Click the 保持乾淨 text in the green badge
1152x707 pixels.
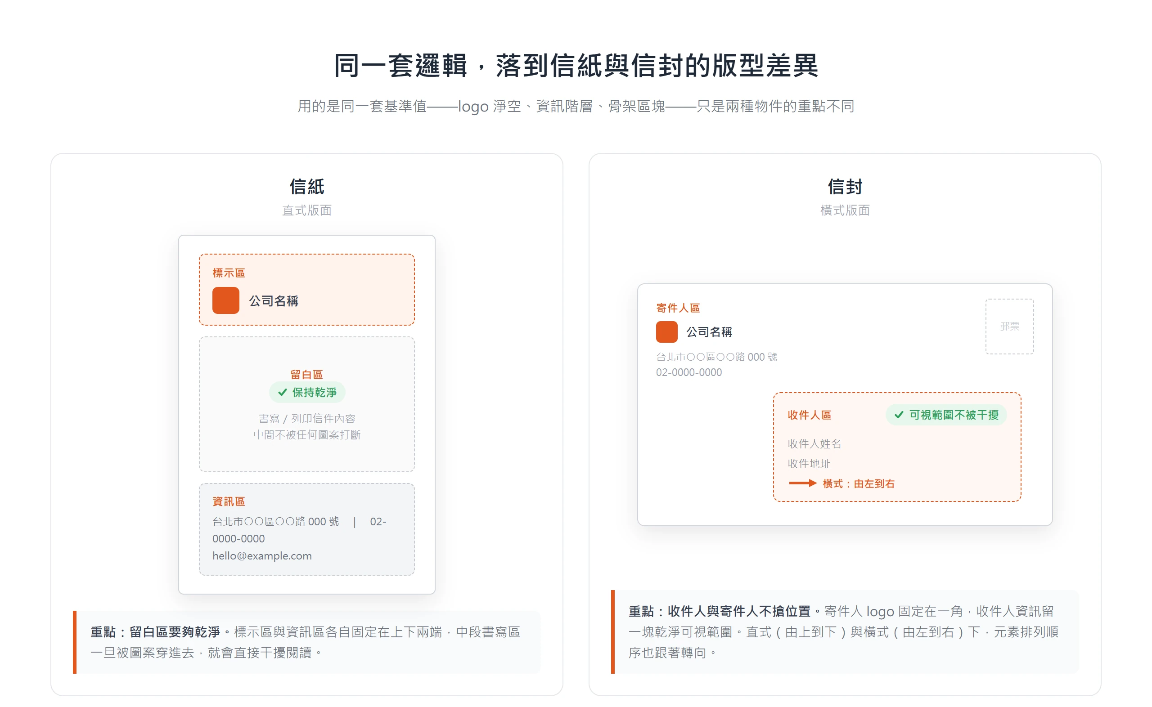315,393
